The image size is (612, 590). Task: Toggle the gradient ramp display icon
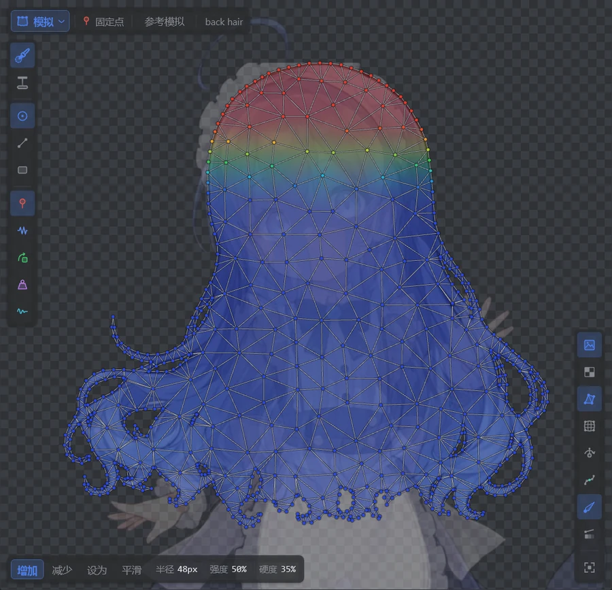click(x=590, y=534)
